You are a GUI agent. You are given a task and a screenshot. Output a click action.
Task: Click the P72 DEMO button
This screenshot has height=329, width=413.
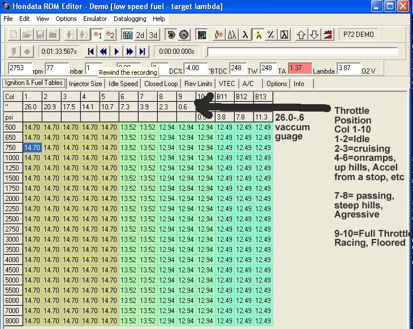359,35
